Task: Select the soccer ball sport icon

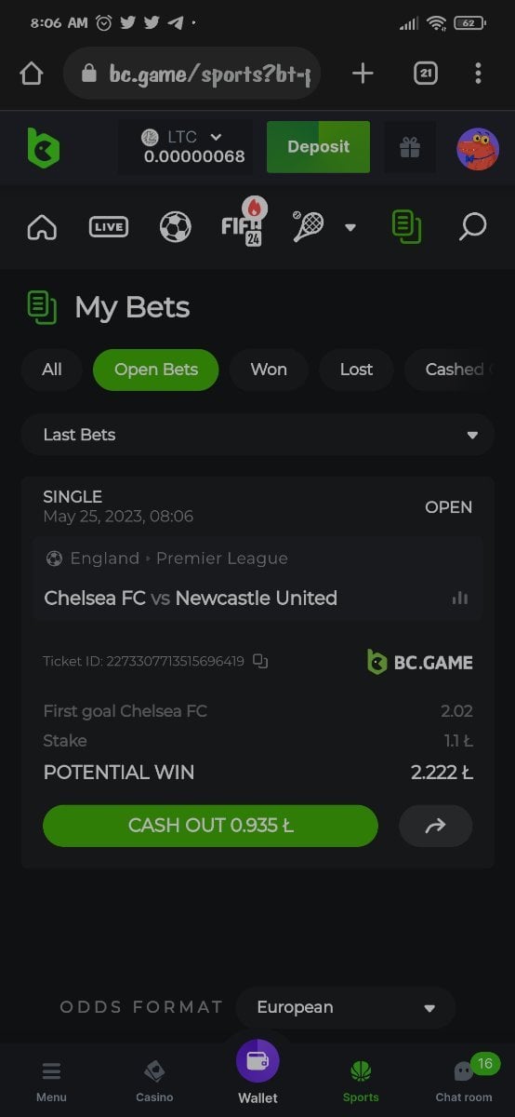Action: (175, 226)
